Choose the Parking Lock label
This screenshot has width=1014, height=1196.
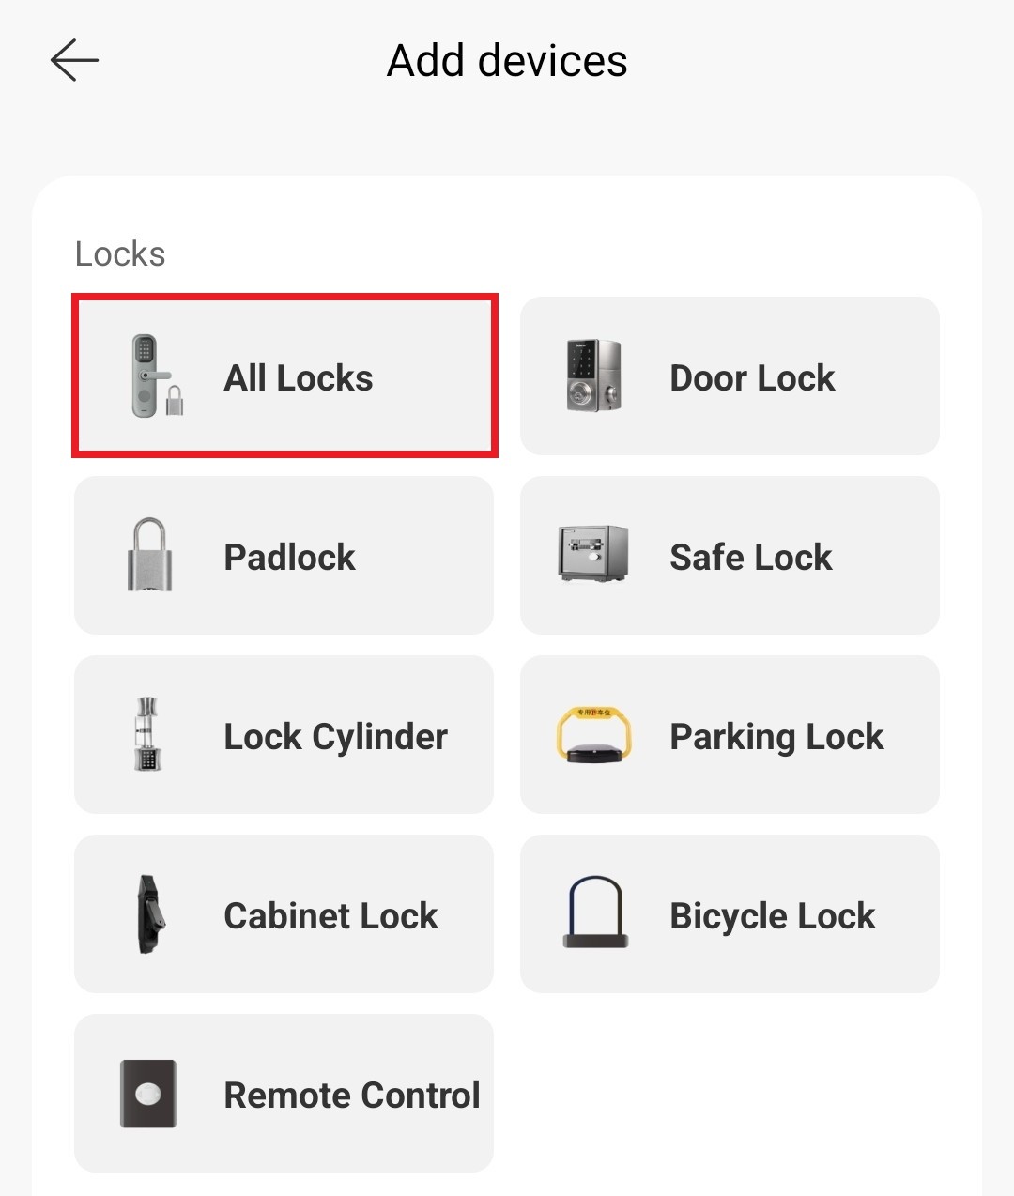(776, 738)
